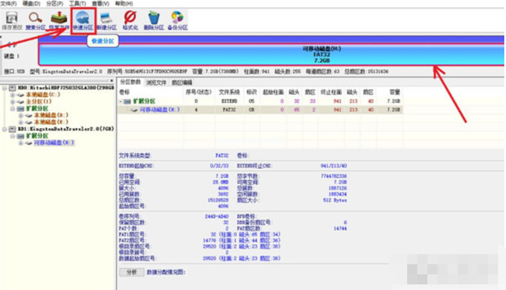The image size is (506, 290).
Task: Open the 文件(F) menu
Action: click(9, 3)
